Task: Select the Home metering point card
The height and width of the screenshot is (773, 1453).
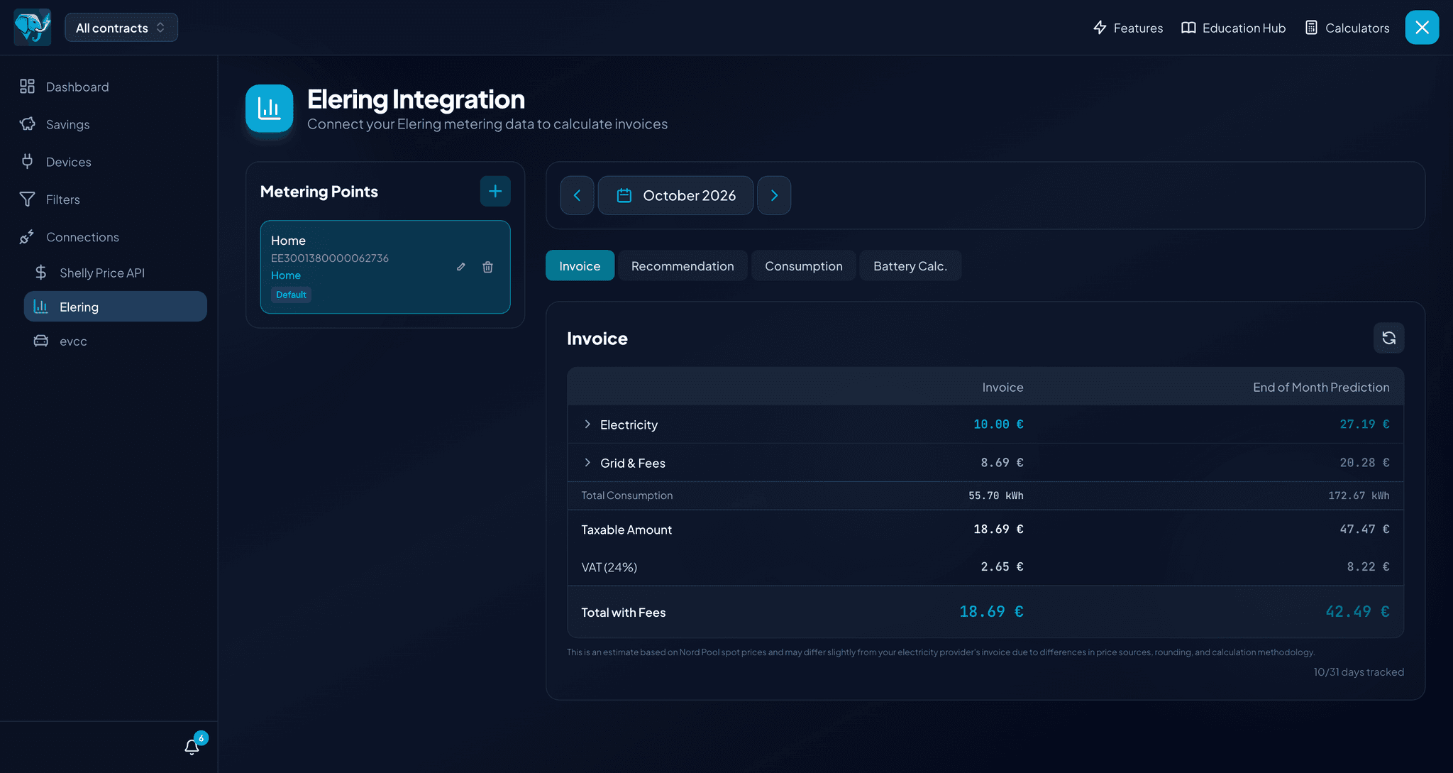Action: coord(385,267)
